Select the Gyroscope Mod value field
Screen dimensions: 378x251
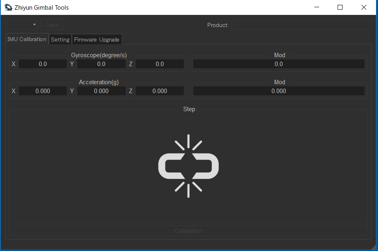coord(279,64)
